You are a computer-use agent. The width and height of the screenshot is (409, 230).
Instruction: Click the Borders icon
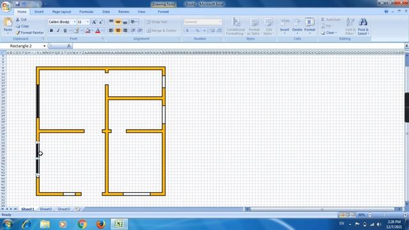tap(76, 31)
